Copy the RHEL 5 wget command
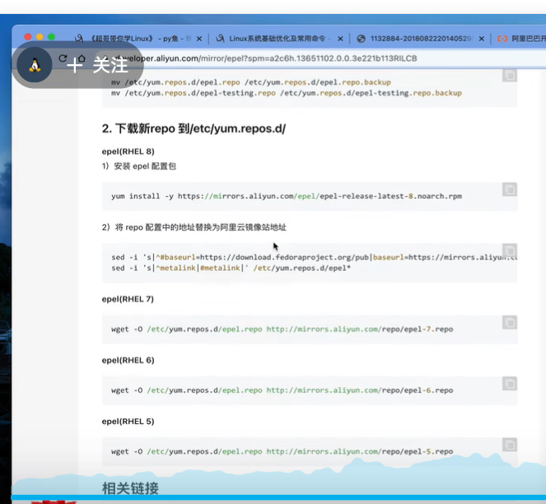Screen dimensions: 546x504 pyautogui.click(x=510, y=445)
